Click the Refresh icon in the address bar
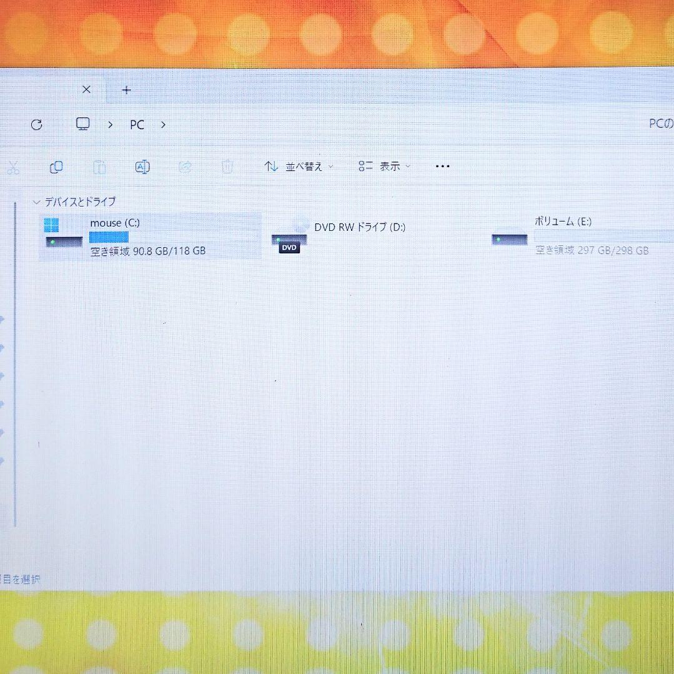The width and height of the screenshot is (674, 674). pos(36,124)
